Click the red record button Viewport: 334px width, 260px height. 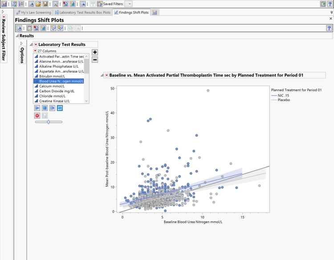(x=37, y=116)
